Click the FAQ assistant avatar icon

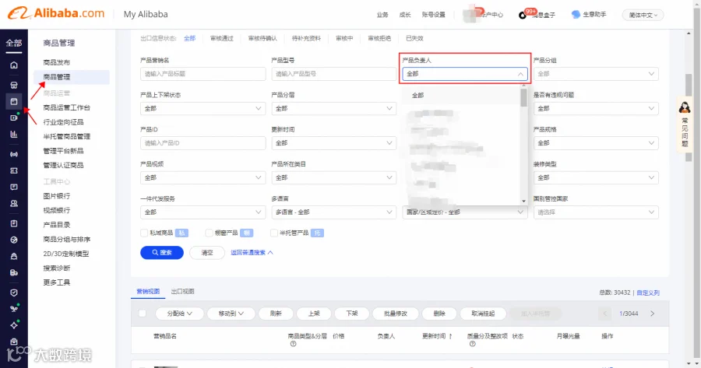pos(685,107)
